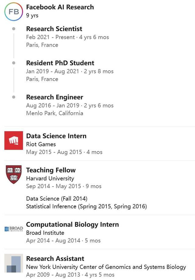Viewport: 195px width, 280px height.
Task: Click the Research Engineer timeline dot
Action: [14, 97]
